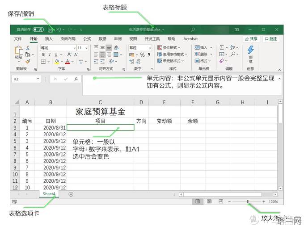
Task: Click the Merge & Center icon
Action: tap(116, 55)
